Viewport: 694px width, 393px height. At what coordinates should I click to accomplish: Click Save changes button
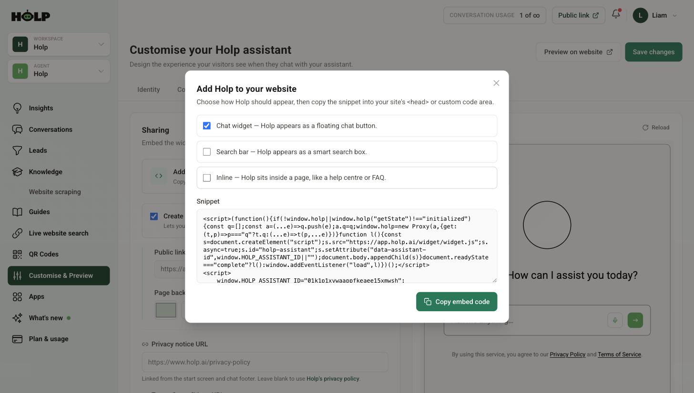pyautogui.click(x=653, y=52)
